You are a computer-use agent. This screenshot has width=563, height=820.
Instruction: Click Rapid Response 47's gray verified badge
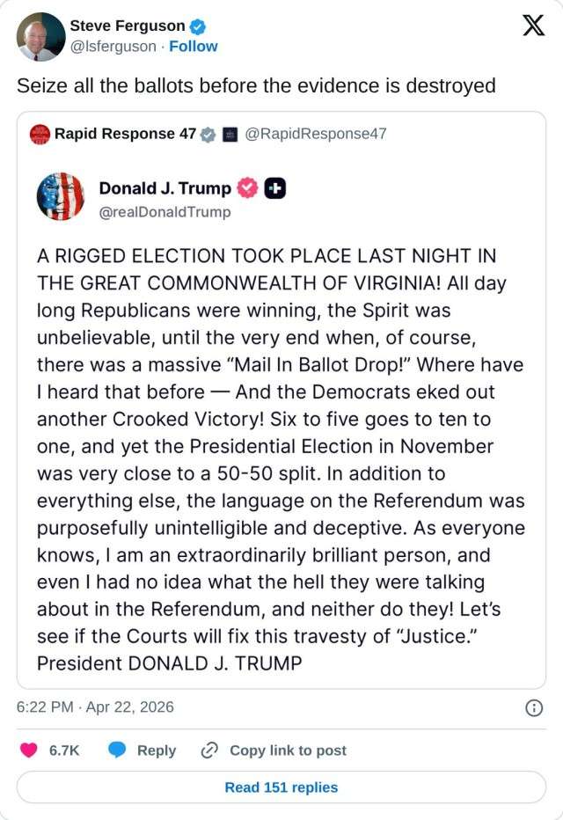pos(208,135)
